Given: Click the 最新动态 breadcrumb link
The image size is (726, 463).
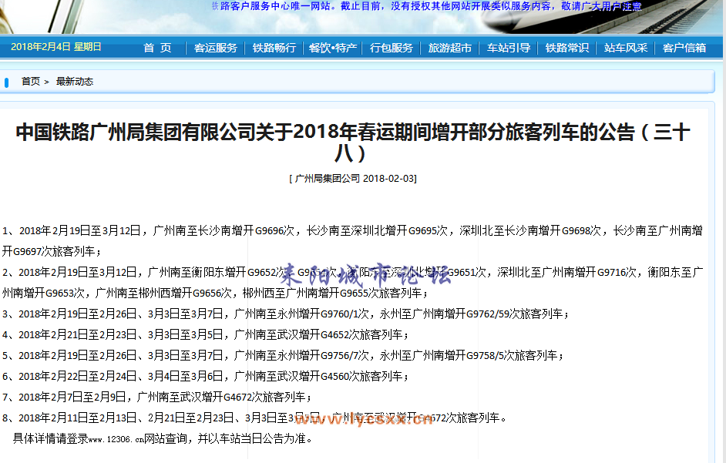Looking at the screenshot, I should coord(75,82).
